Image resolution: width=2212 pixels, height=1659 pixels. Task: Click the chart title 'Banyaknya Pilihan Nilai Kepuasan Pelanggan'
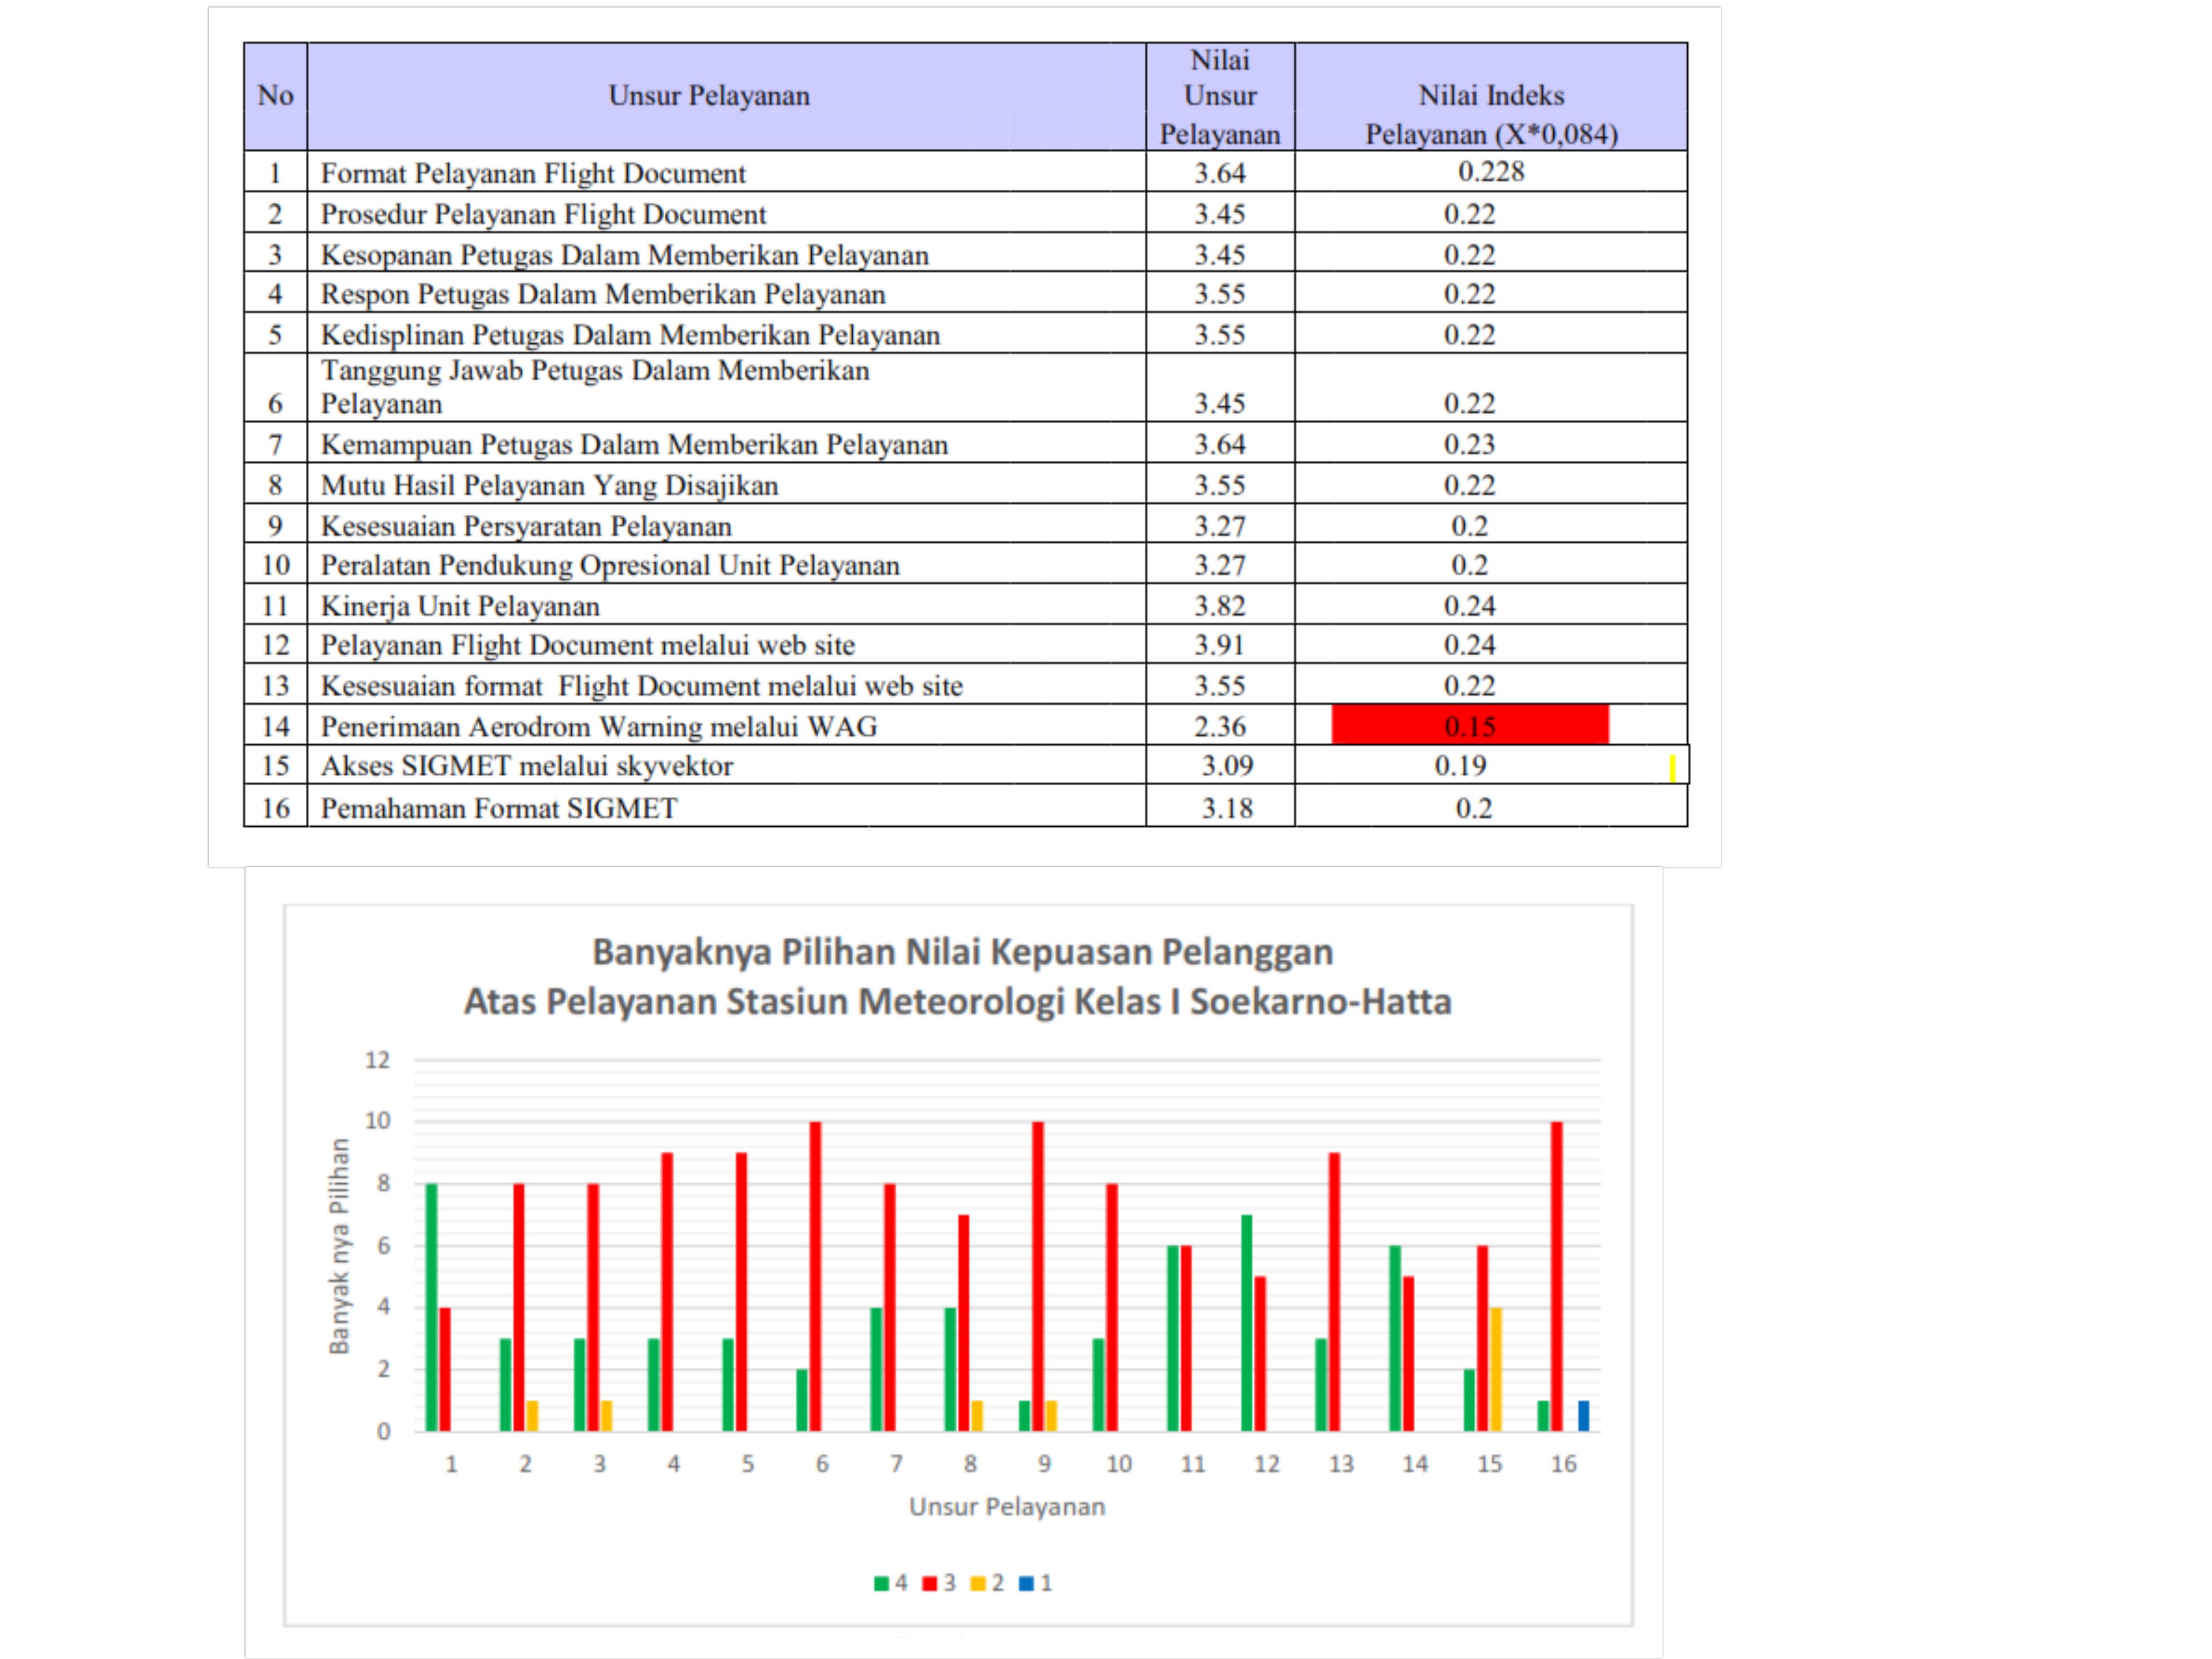[x=962, y=952]
